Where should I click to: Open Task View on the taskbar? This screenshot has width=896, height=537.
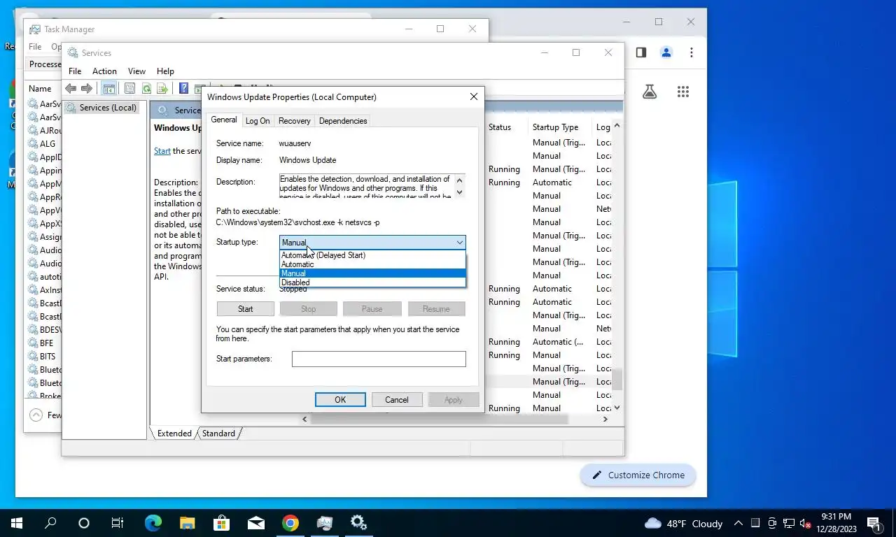coord(118,523)
